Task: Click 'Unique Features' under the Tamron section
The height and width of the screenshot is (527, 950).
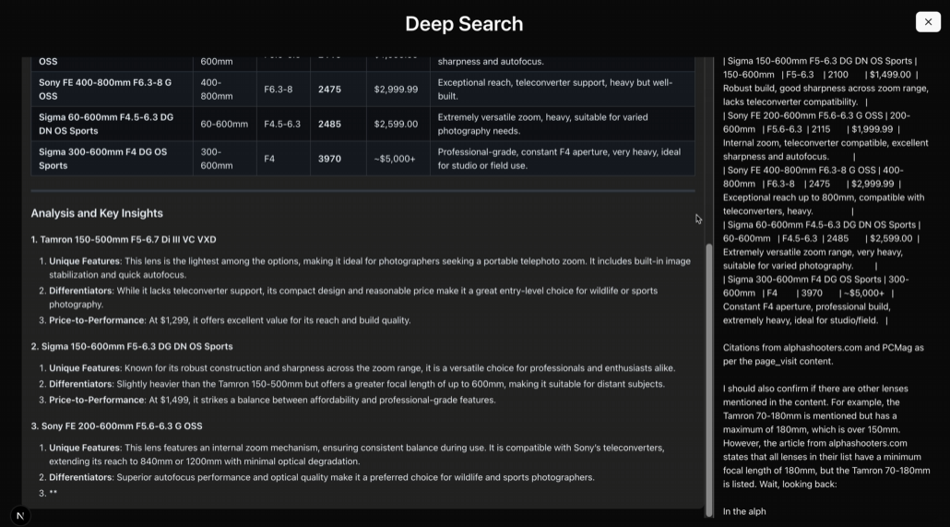Action: pos(84,261)
